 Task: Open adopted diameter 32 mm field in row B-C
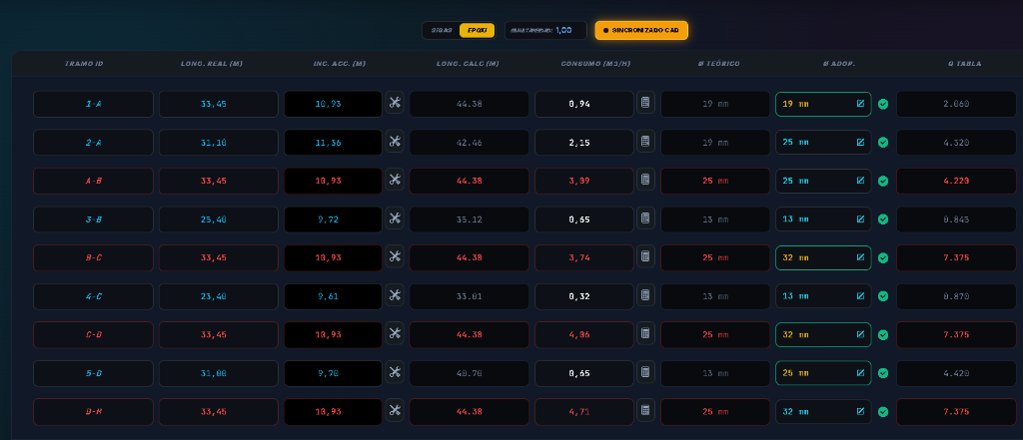click(x=823, y=258)
